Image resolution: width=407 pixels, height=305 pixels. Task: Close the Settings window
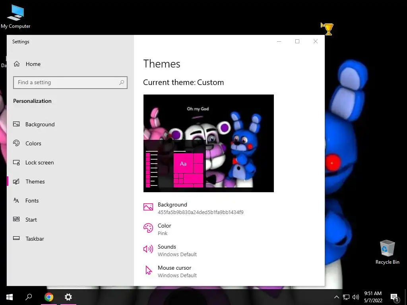315,41
